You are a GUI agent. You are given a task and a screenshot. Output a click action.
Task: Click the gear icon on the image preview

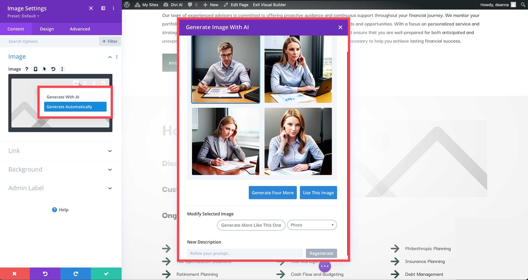tap(85, 83)
